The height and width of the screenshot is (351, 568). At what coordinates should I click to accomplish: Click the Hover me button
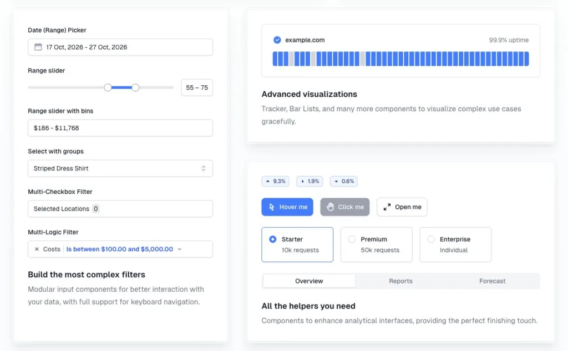(287, 207)
